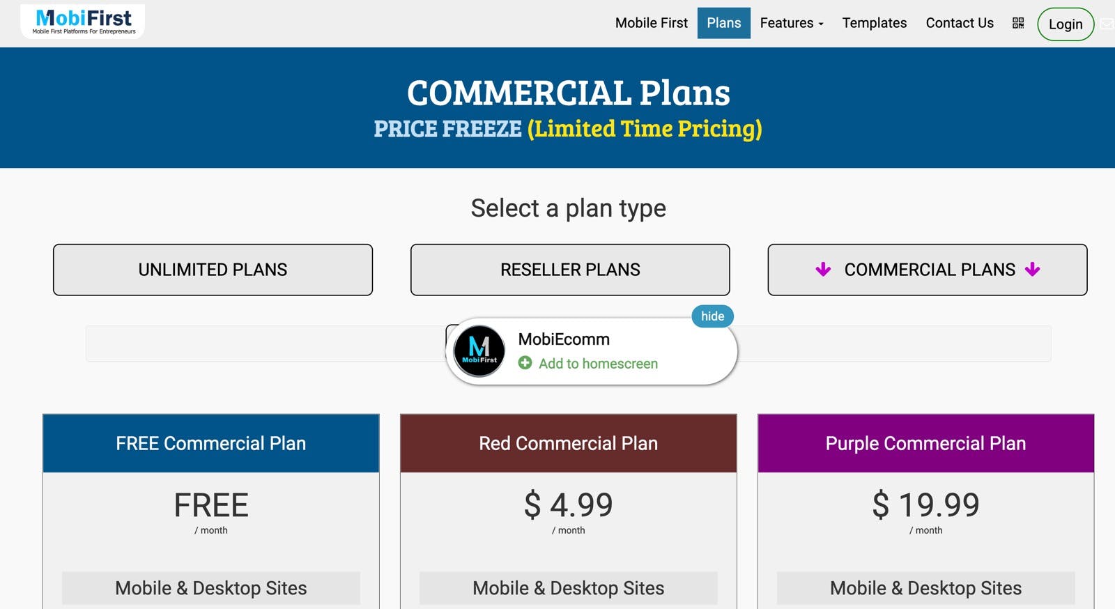Expand the Features dropdown menu
Screen dimensions: 1115x609
pyautogui.click(x=792, y=23)
